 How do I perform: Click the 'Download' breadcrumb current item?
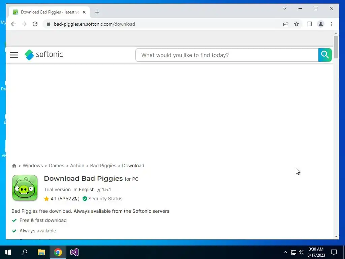coord(133,166)
